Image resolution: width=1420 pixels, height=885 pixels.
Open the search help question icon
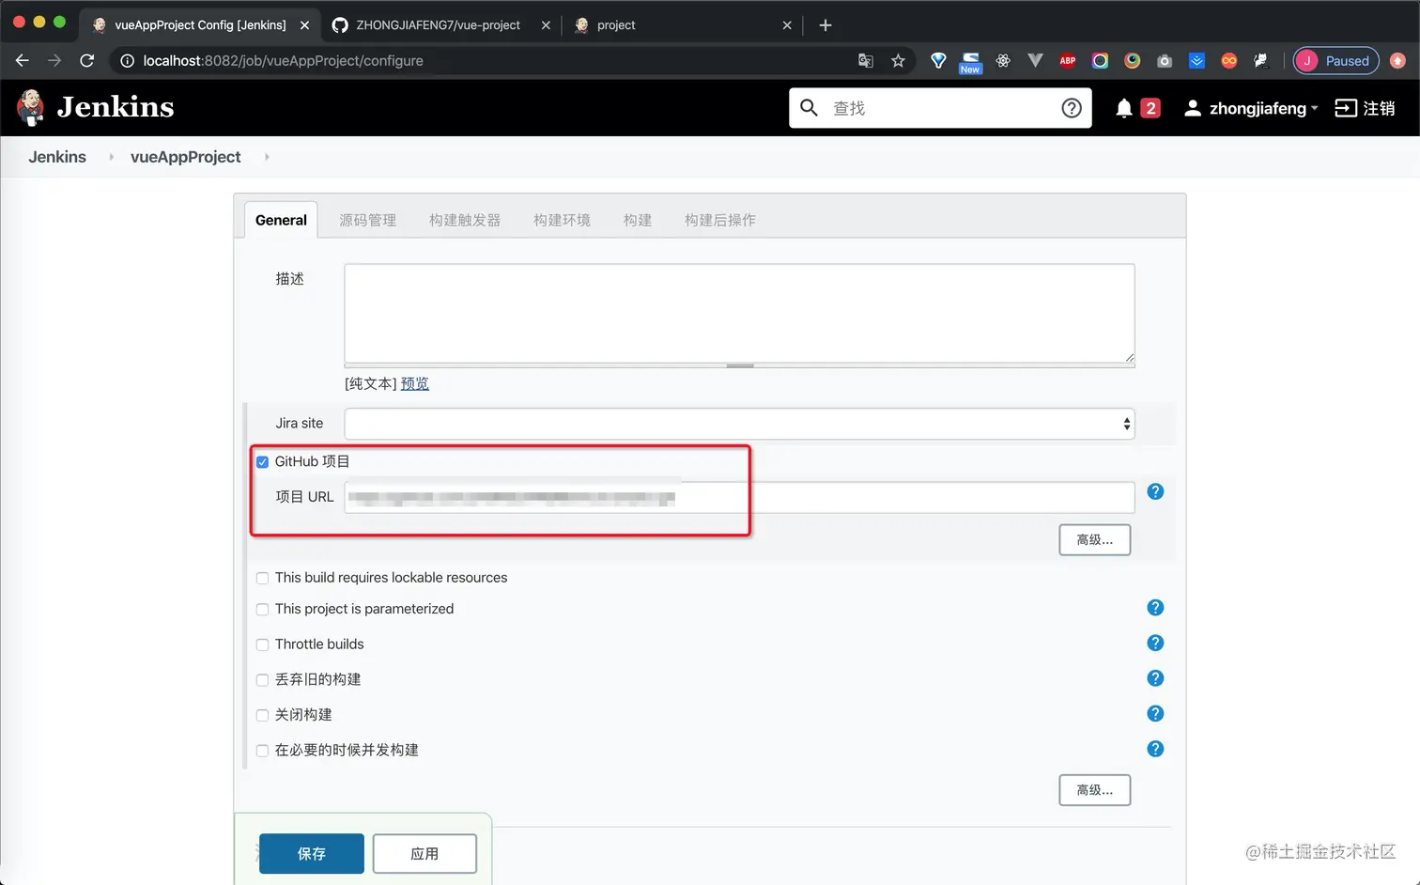[1071, 108]
